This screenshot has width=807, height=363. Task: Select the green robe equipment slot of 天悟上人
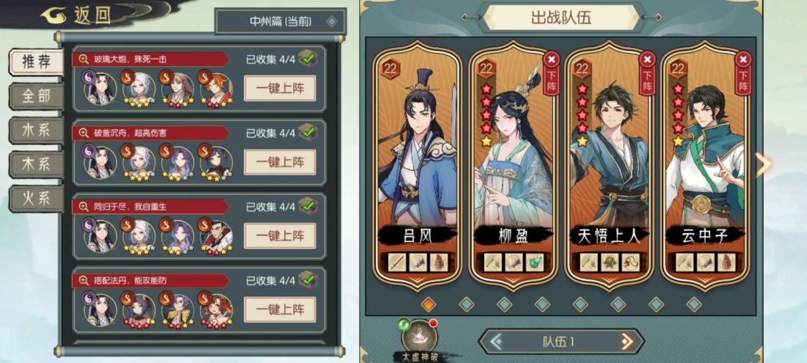click(x=610, y=262)
